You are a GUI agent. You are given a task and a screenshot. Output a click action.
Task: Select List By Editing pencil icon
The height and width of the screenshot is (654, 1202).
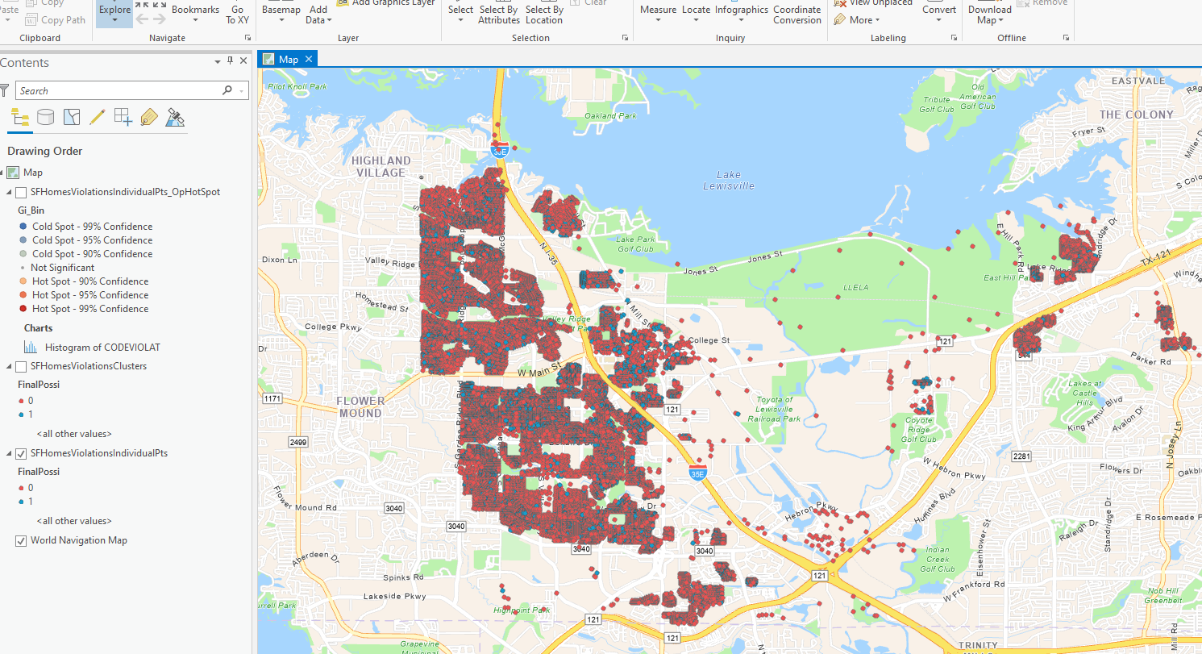[x=98, y=118]
